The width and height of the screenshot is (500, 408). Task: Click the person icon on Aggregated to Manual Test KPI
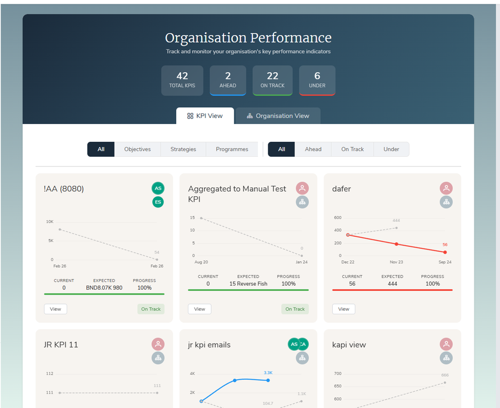(302, 188)
